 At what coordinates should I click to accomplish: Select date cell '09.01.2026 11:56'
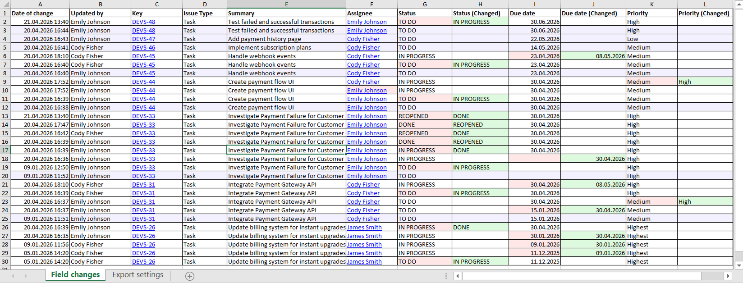click(40, 244)
